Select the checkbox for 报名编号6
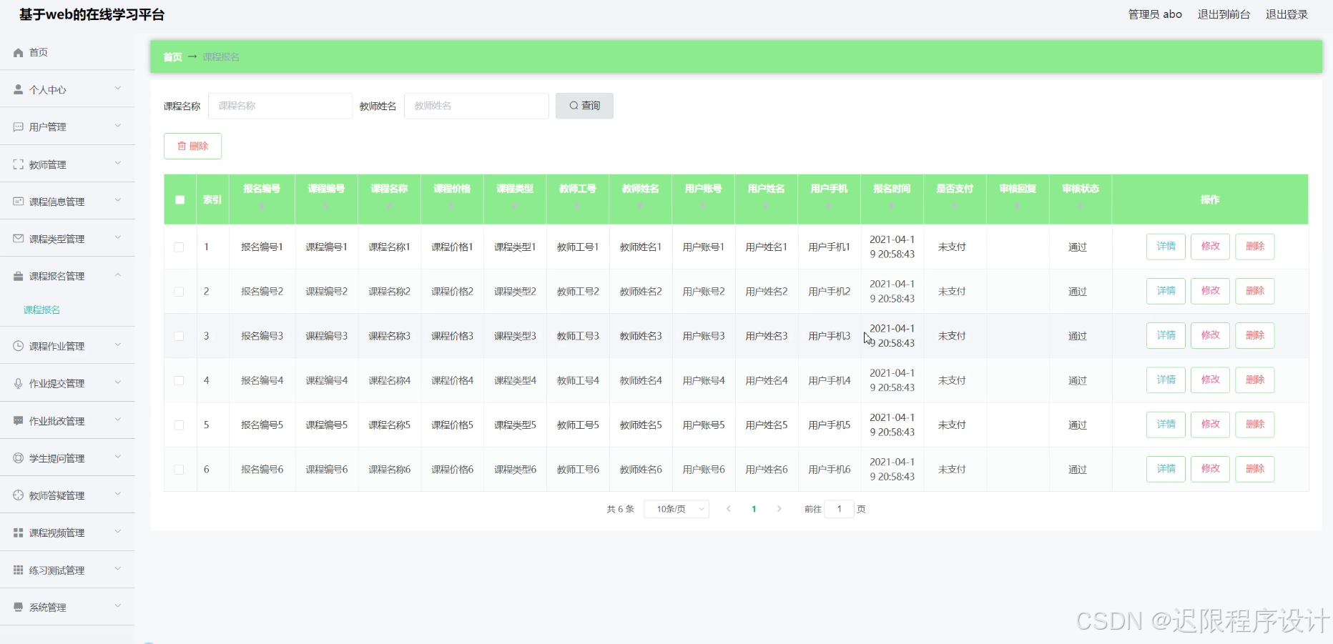Screen dimensions: 1333x644 (179, 470)
